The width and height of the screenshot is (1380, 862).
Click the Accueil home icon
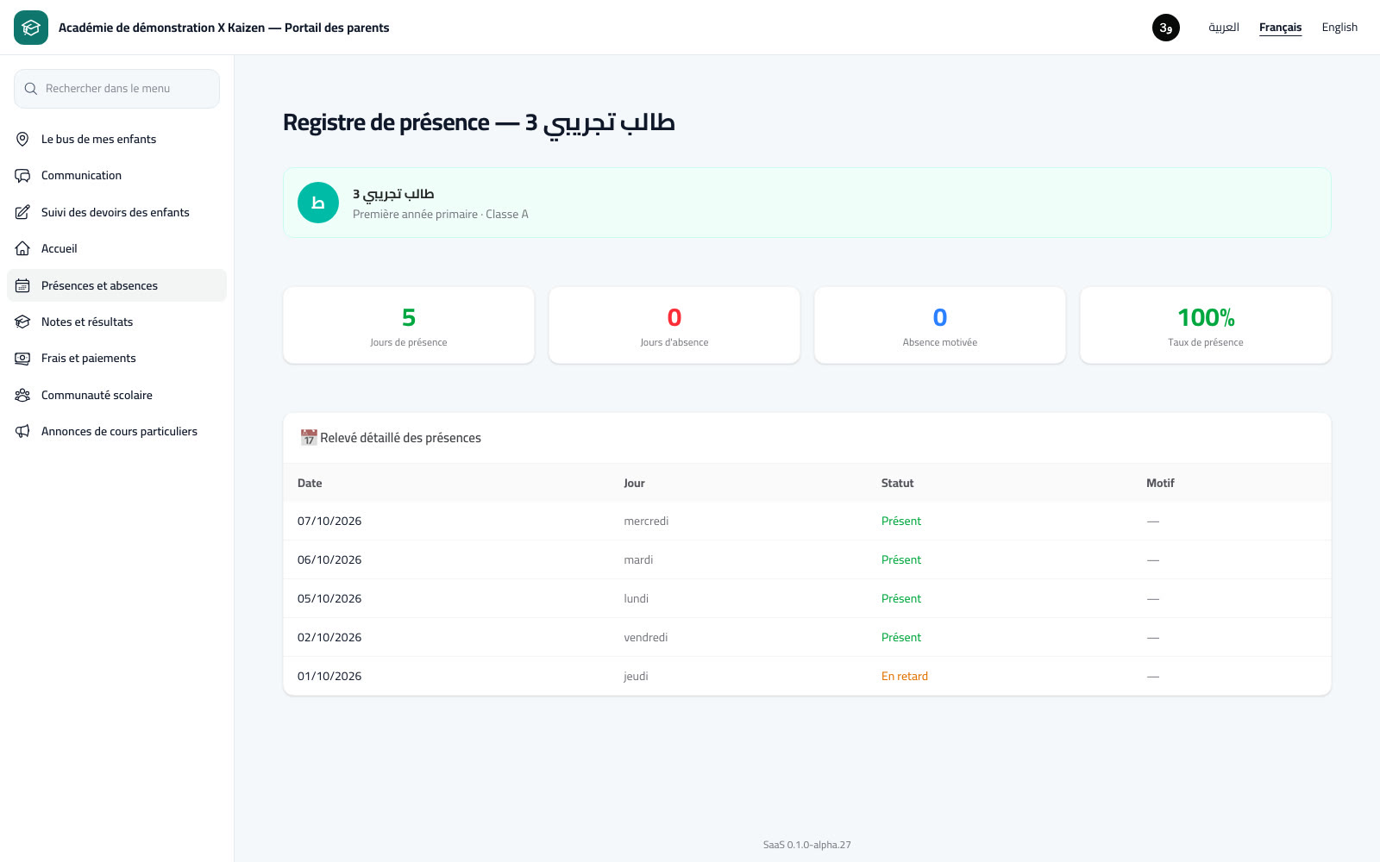[x=22, y=249]
